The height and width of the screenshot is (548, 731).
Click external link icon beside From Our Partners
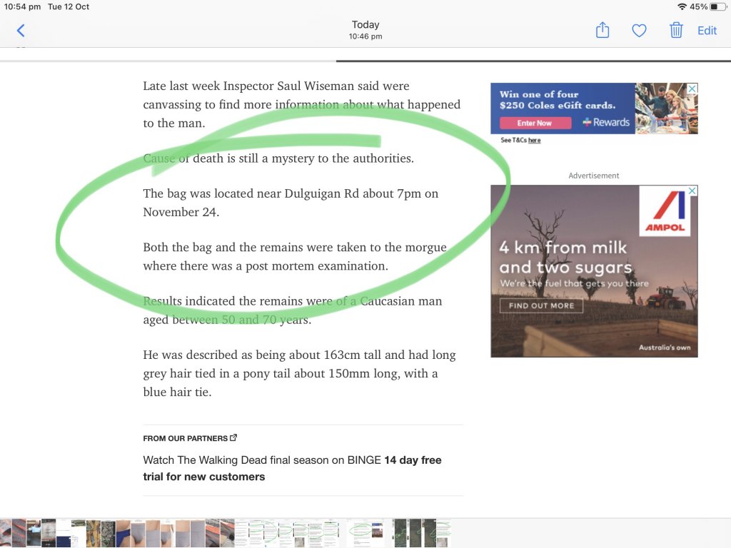click(x=233, y=437)
